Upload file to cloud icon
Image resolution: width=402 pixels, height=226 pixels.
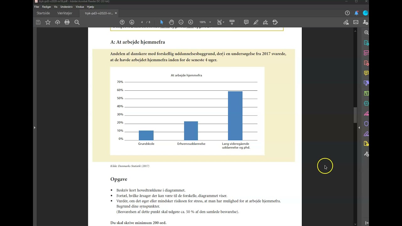(x=57, y=22)
